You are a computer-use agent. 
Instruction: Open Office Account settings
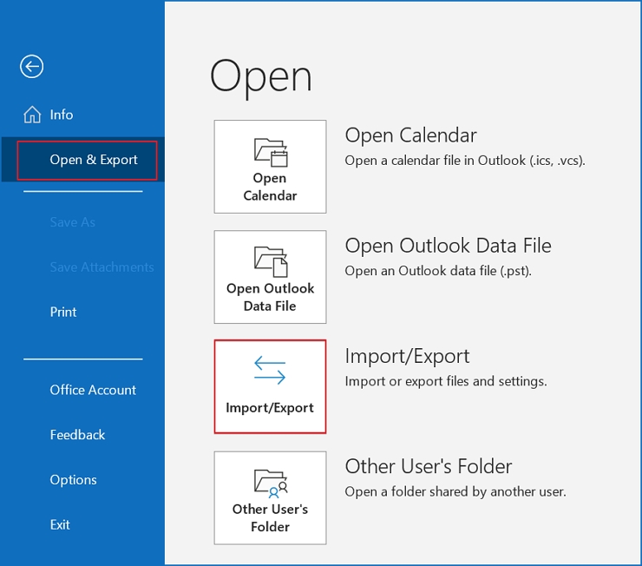[x=93, y=390]
